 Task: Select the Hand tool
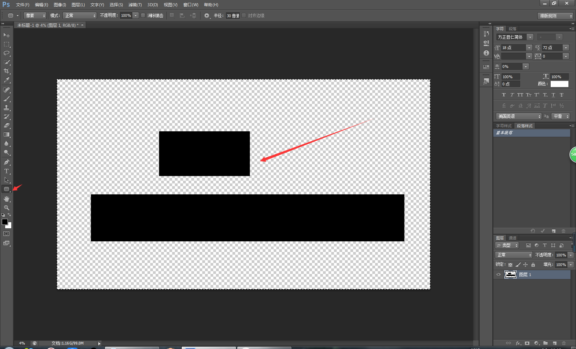click(x=7, y=199)
